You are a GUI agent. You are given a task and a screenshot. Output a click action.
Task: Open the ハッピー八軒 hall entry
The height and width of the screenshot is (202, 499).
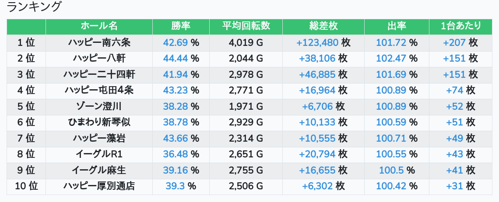99,59
